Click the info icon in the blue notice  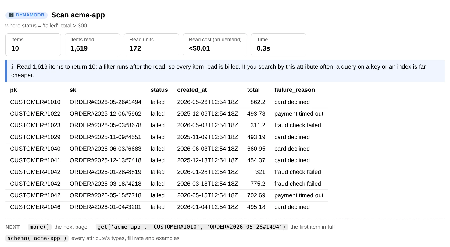coord(12,67)
